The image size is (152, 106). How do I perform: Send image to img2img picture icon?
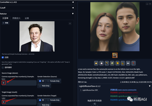[112, 63]
